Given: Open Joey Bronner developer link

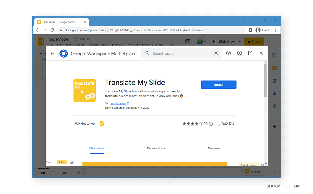Looking at the screenshot, I should tap(119, 103).
